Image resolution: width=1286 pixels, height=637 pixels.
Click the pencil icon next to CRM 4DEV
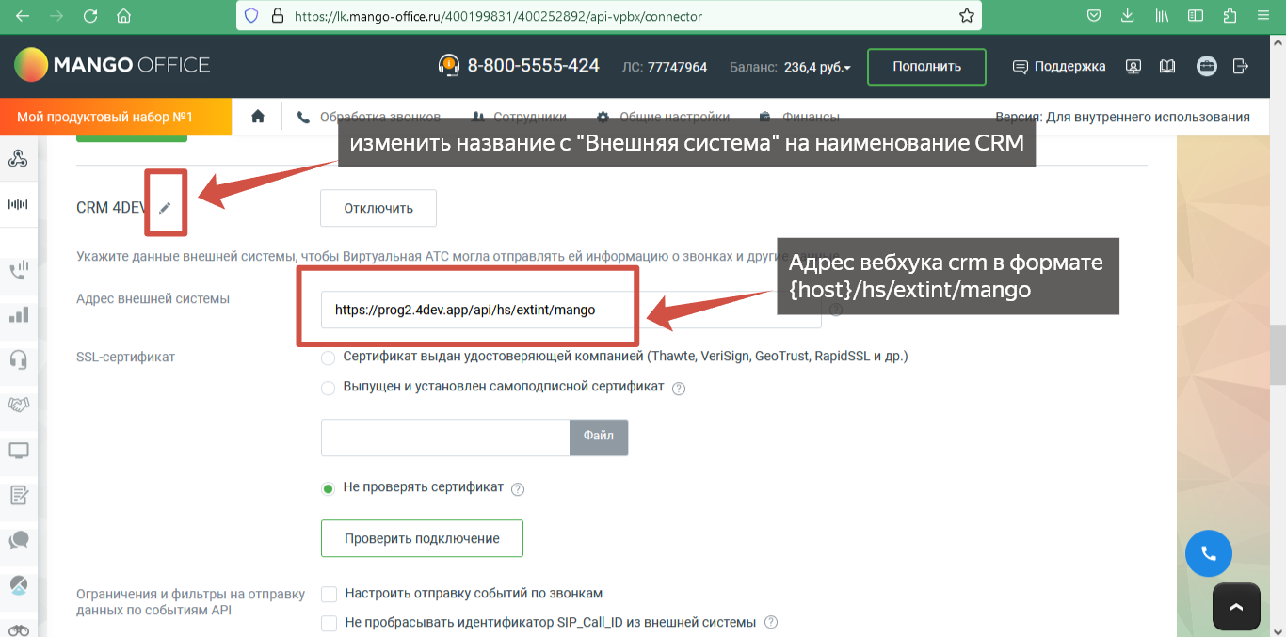tap(166, 208)
